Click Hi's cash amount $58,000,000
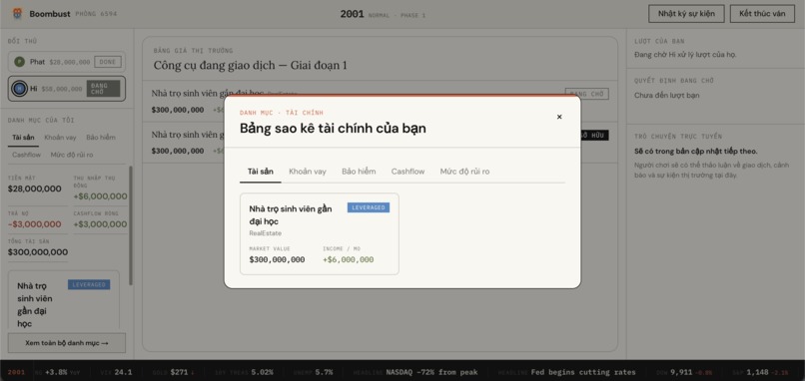Viewport: 805px width, 381px height. coord(62,89)
